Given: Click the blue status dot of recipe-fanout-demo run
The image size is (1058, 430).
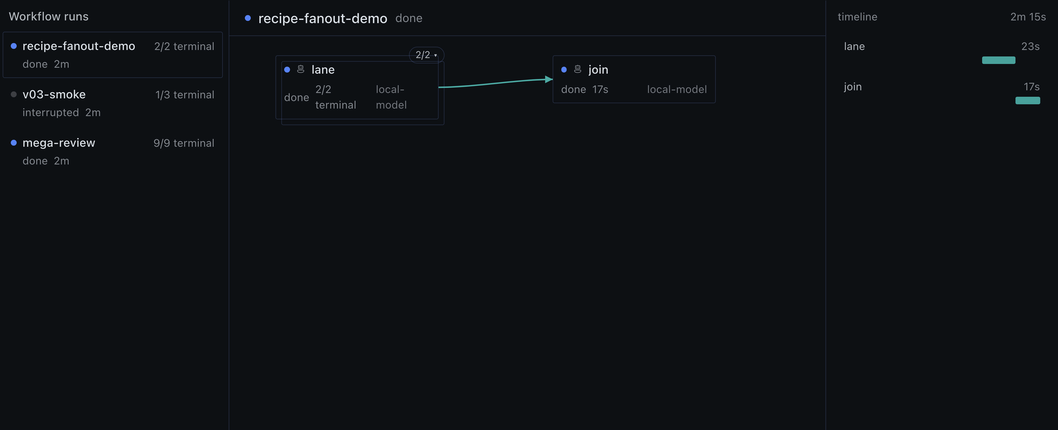Looking at the screenshot, I should 14,46.
